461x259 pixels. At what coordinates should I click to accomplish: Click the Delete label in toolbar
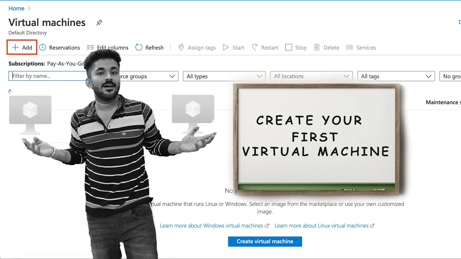point(331,47)
